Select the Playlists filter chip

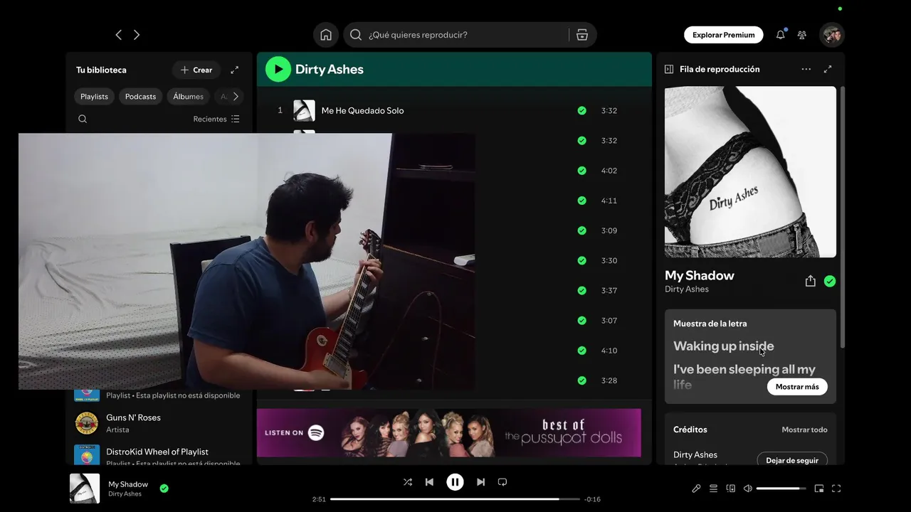(94, 96)
